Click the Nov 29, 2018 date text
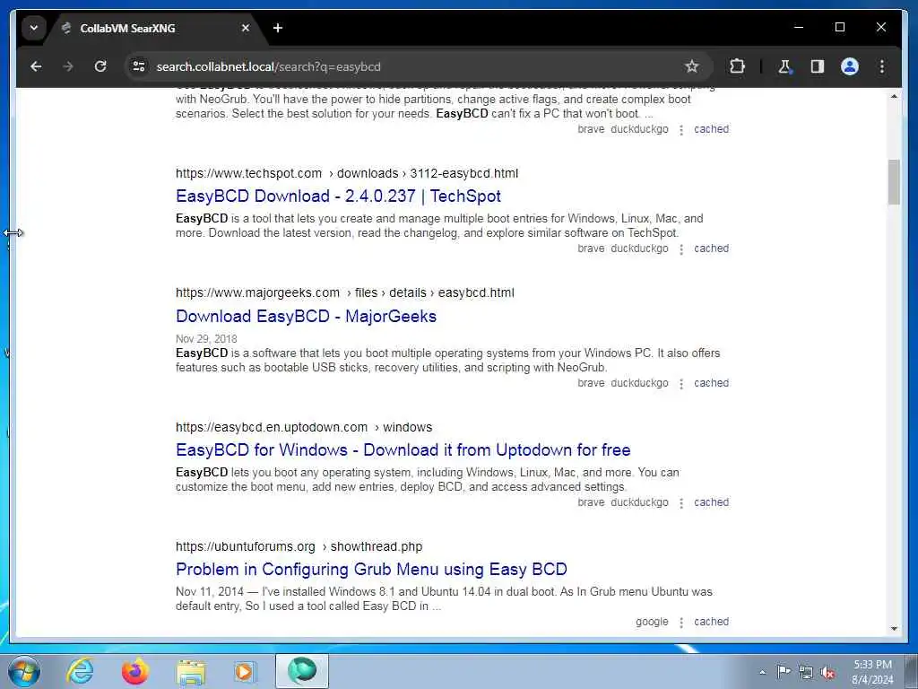This screenshot has width=918, height=689. [x=206, y=339]
